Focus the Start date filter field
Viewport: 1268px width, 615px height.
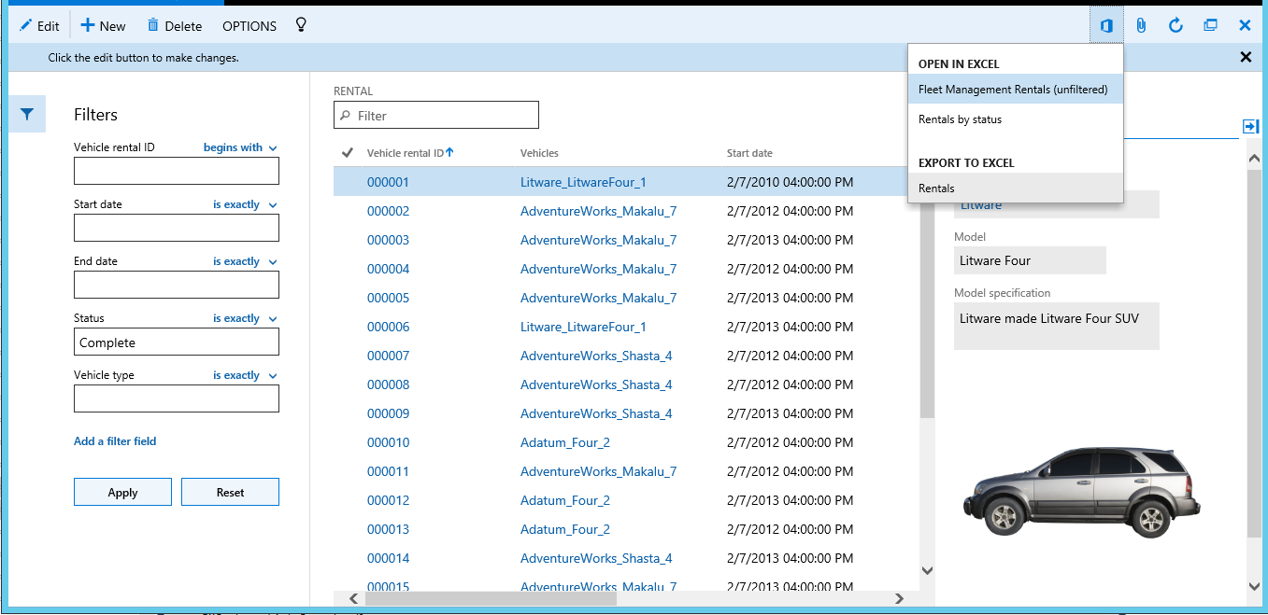point(177,228)
